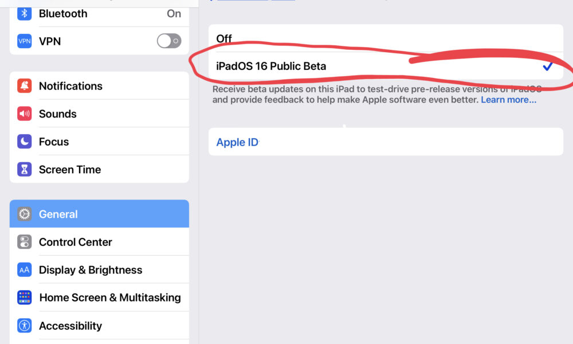
Task: Open Sounds settings
Action: click(99, 114)
